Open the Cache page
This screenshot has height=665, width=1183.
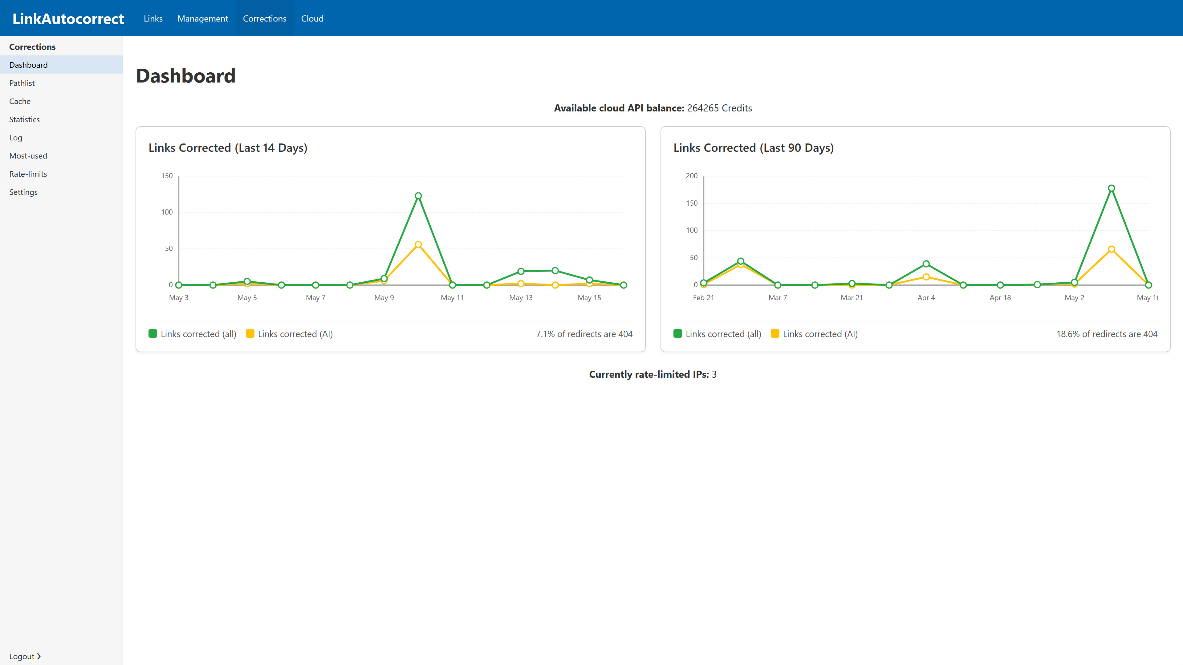click(61, 101)
